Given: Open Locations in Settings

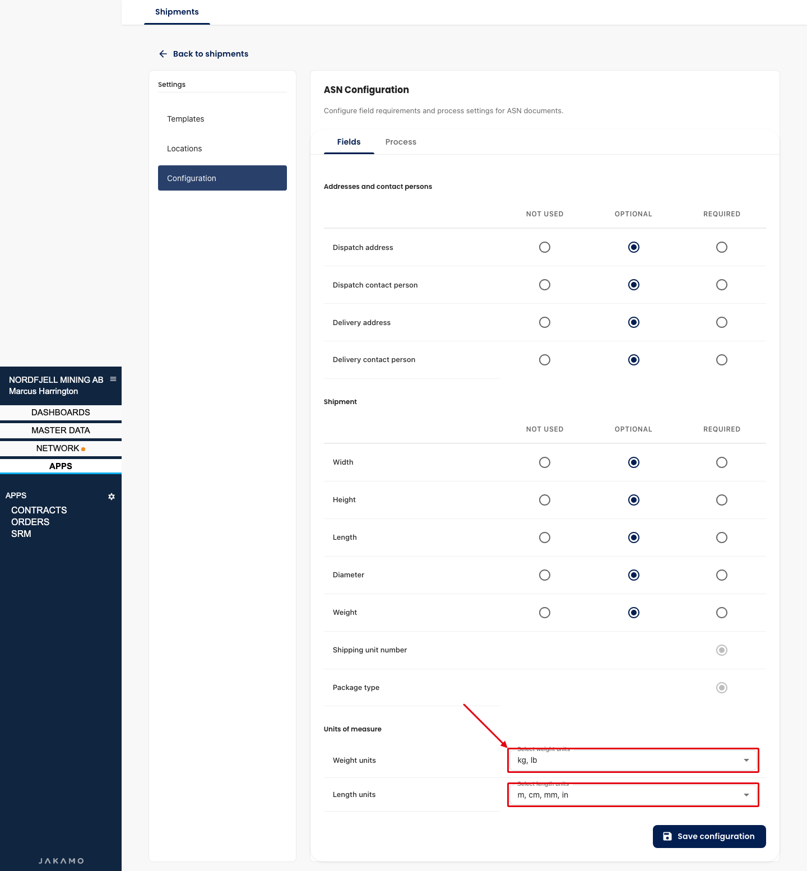Looking at the screenshot, I should click(222, 149).
